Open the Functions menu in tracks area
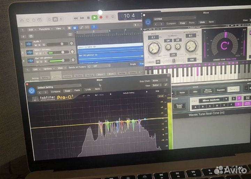This screenshot has height=179, width=251. [x=45, y=29]
